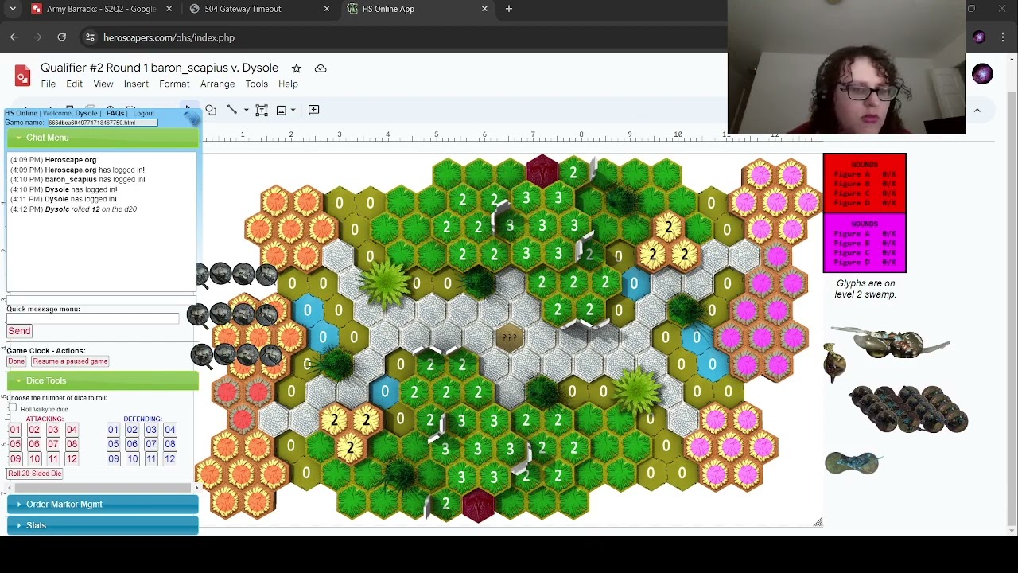
Task: Select the dragon figure right of map
Action: point(891,344)
